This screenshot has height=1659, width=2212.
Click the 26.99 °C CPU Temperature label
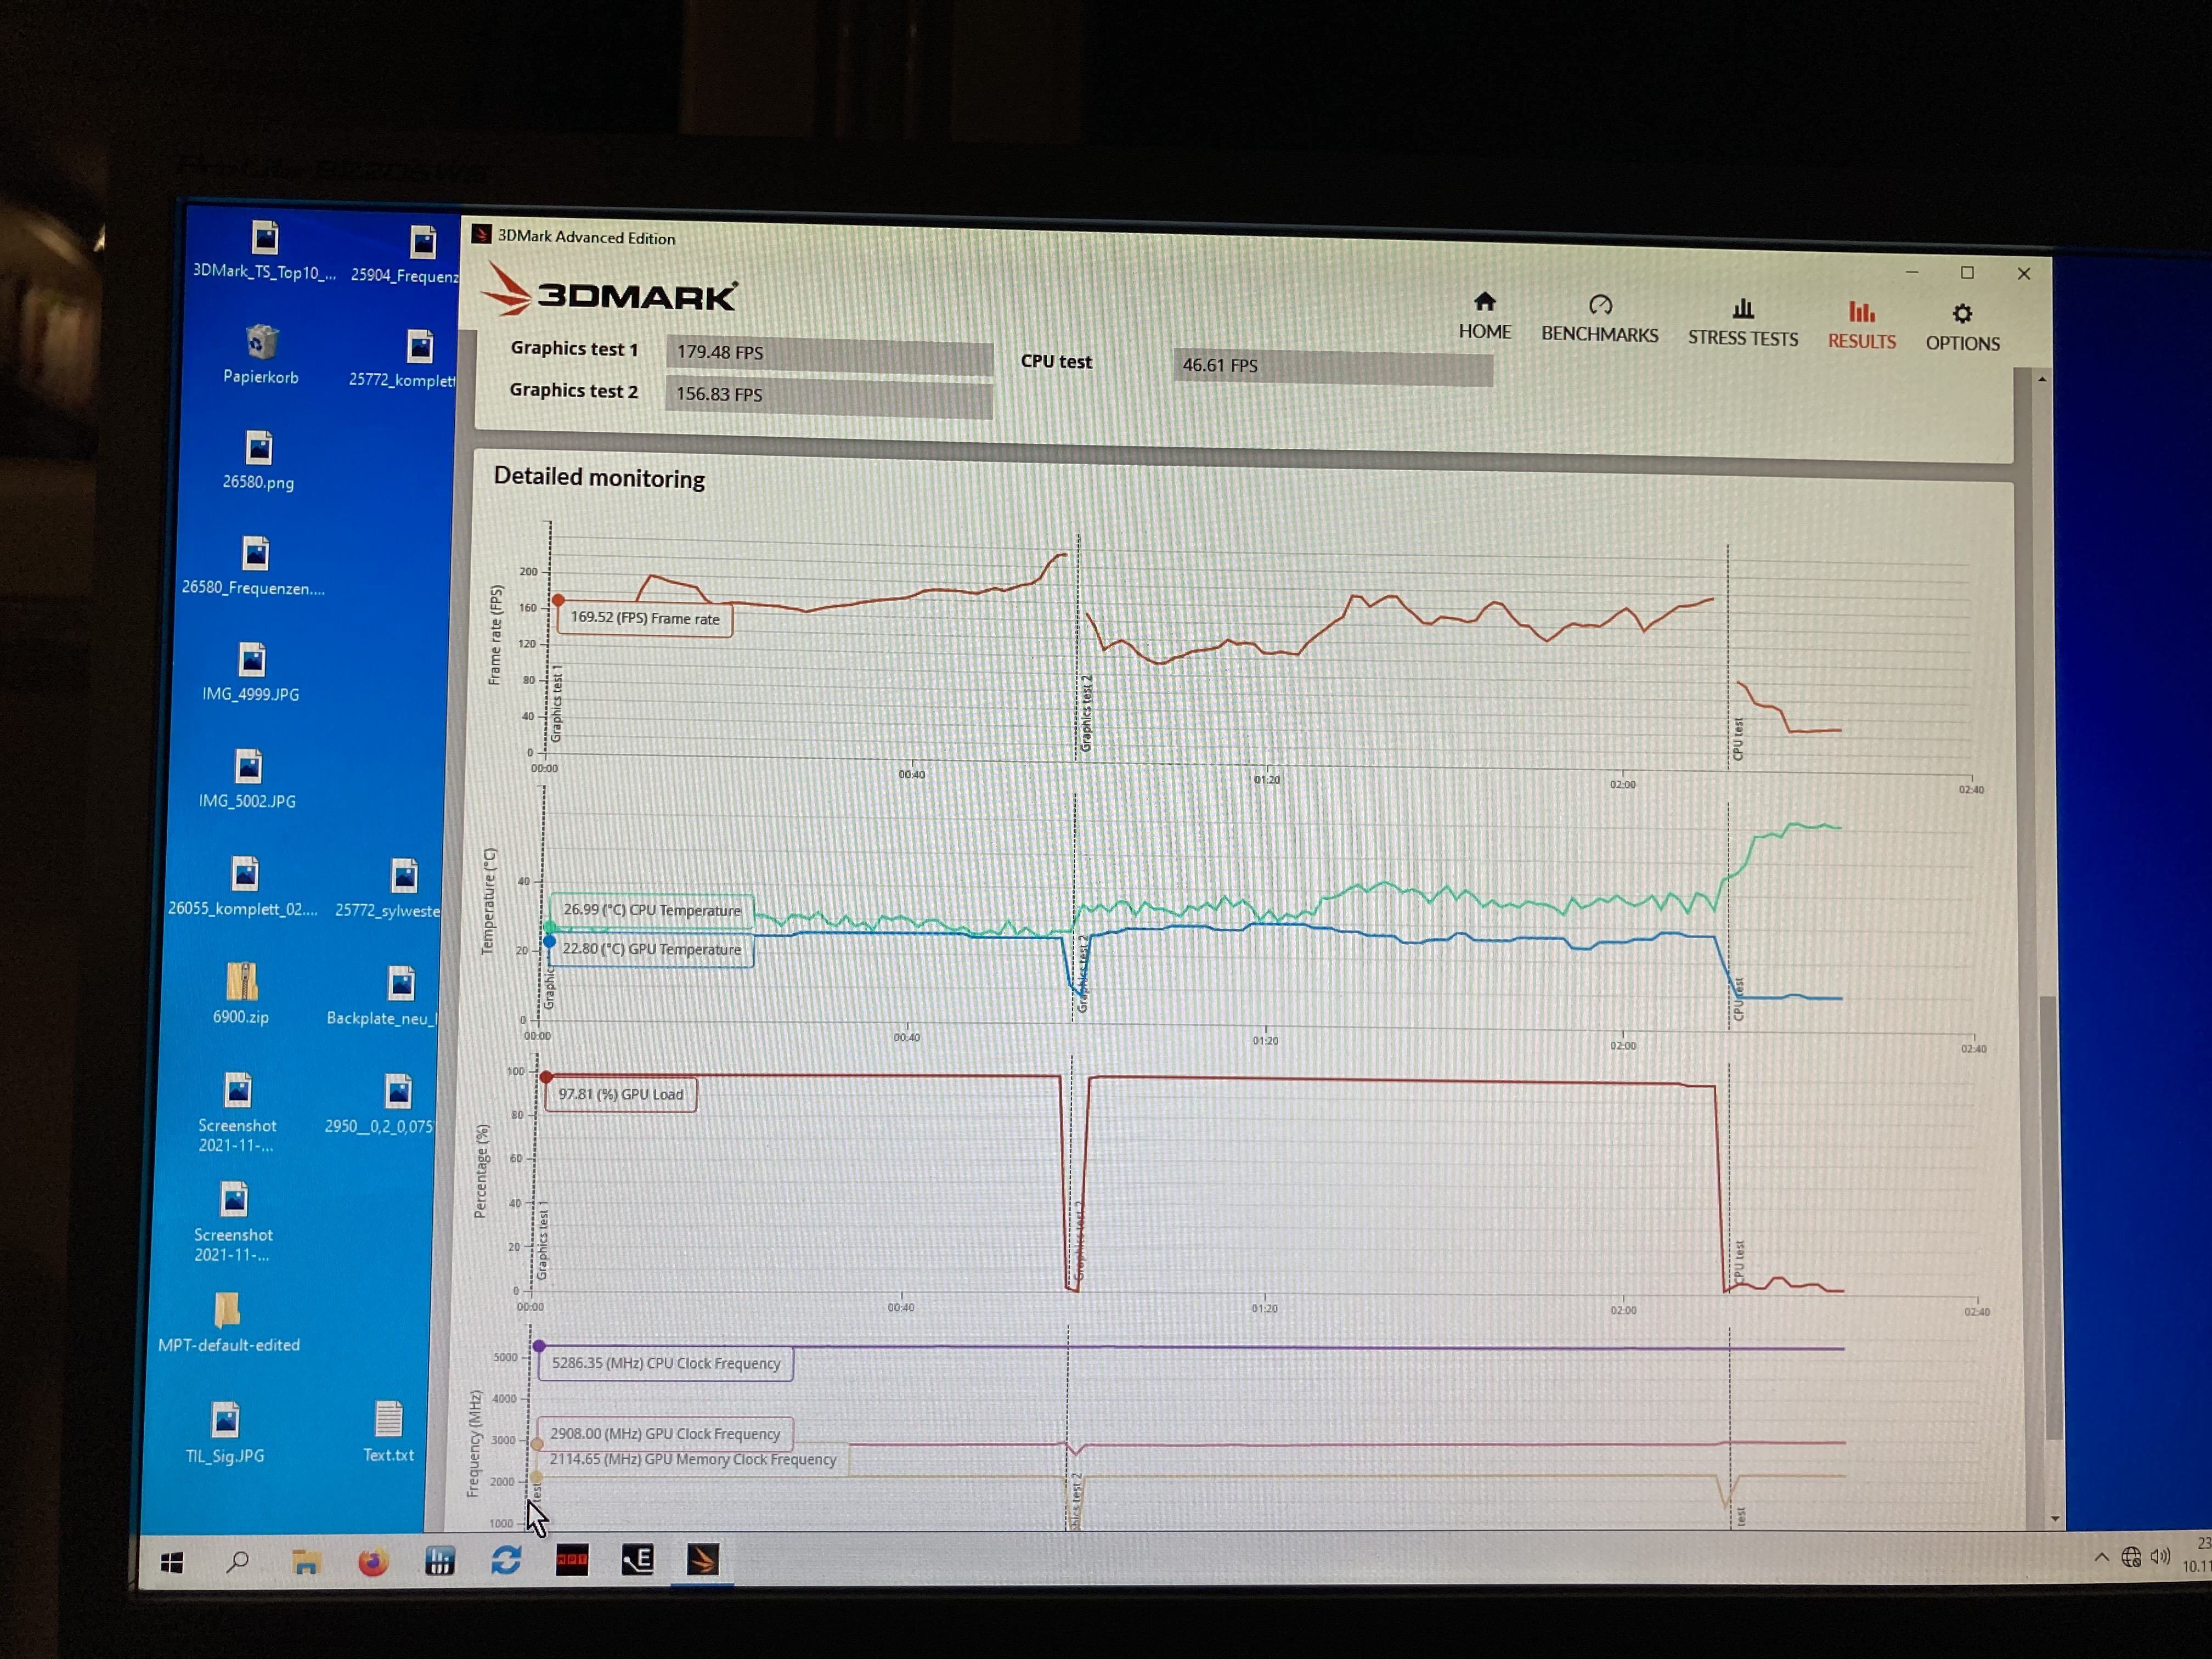tap(651, 910)
